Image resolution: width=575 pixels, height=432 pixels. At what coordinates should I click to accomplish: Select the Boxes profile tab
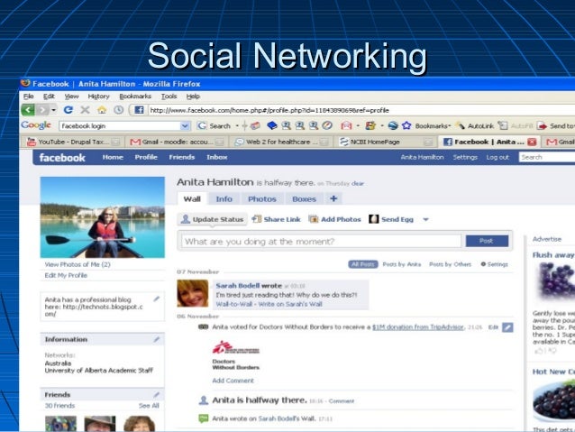pyautogui.click(x=304, y=199)
